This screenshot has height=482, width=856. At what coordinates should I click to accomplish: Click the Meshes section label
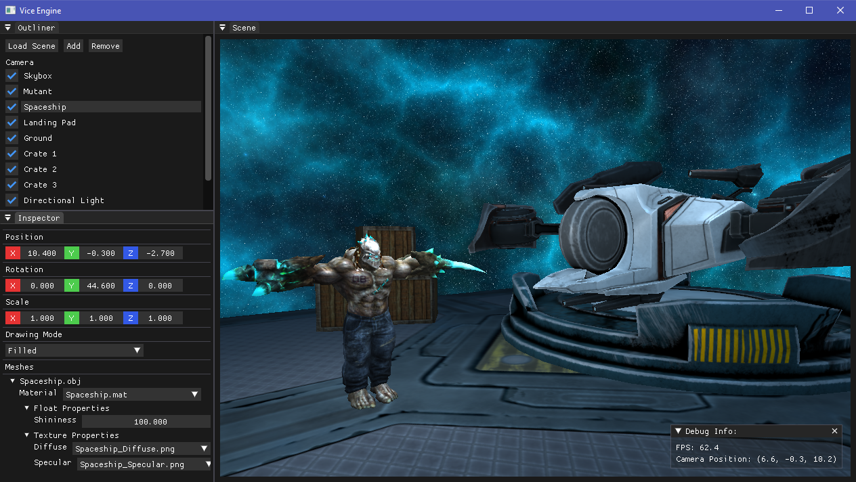pos(20,367)
